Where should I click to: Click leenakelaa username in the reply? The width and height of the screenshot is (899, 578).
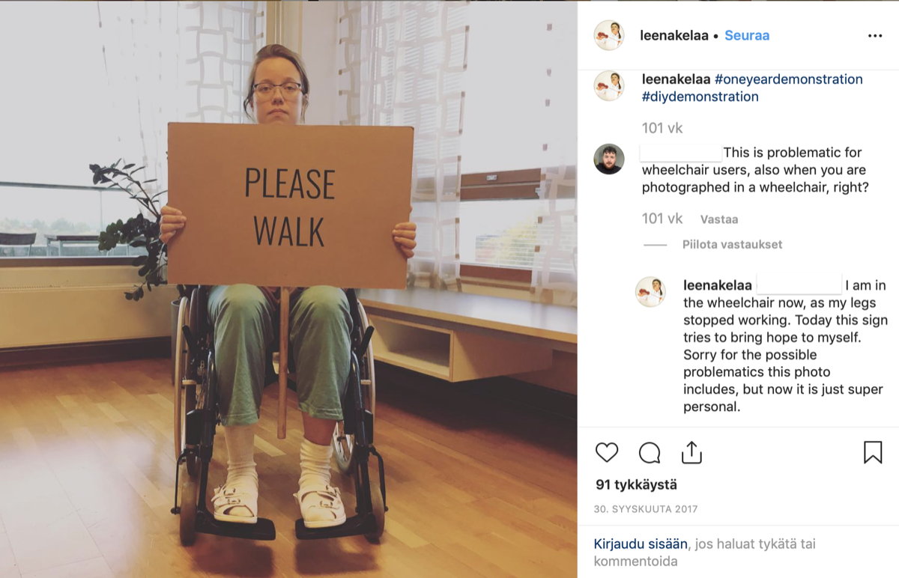click(718, 285)
